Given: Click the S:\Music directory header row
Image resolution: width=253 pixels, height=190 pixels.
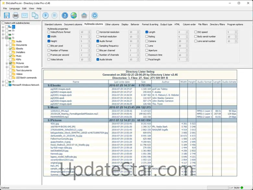Looking at the screenshot, I should (140, 107).
